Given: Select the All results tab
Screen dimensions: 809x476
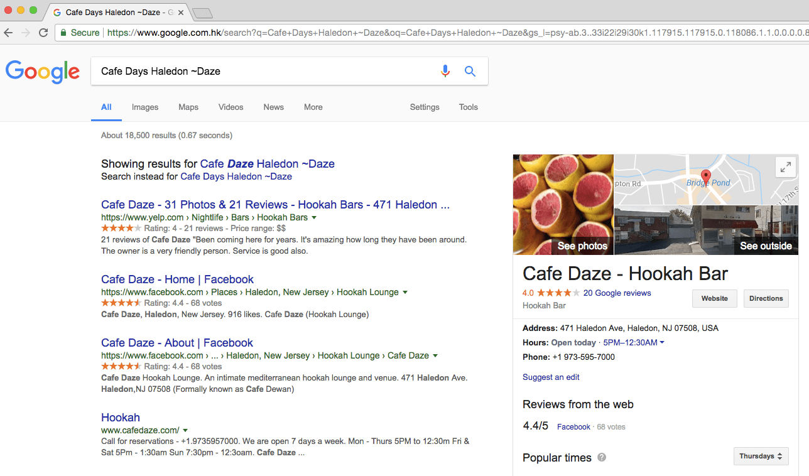Looking at the screenshot, I should [x=106, y=107].
